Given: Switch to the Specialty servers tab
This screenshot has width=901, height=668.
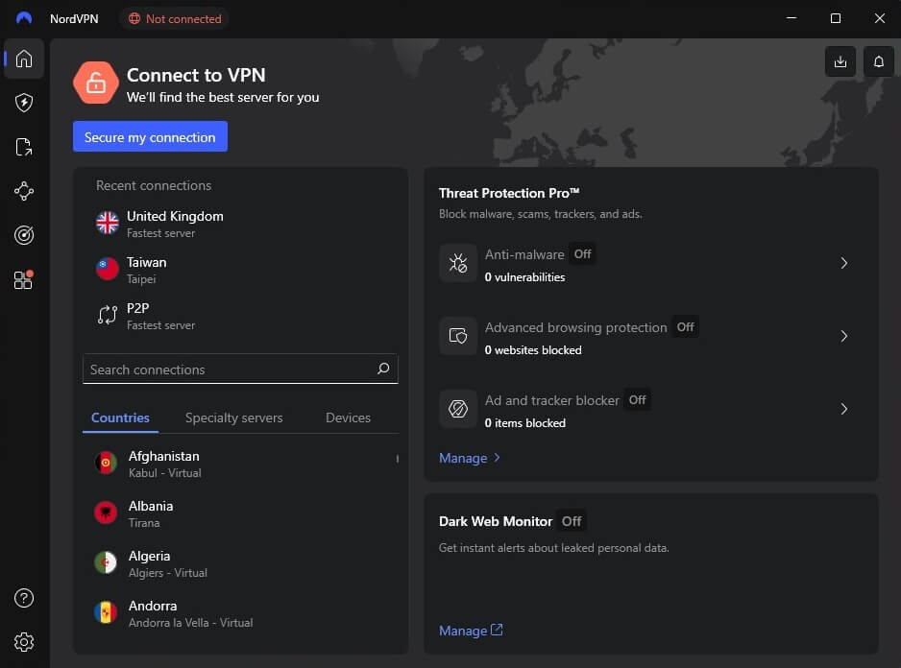Looking at the screenshot, I should (x=233, y=417).
